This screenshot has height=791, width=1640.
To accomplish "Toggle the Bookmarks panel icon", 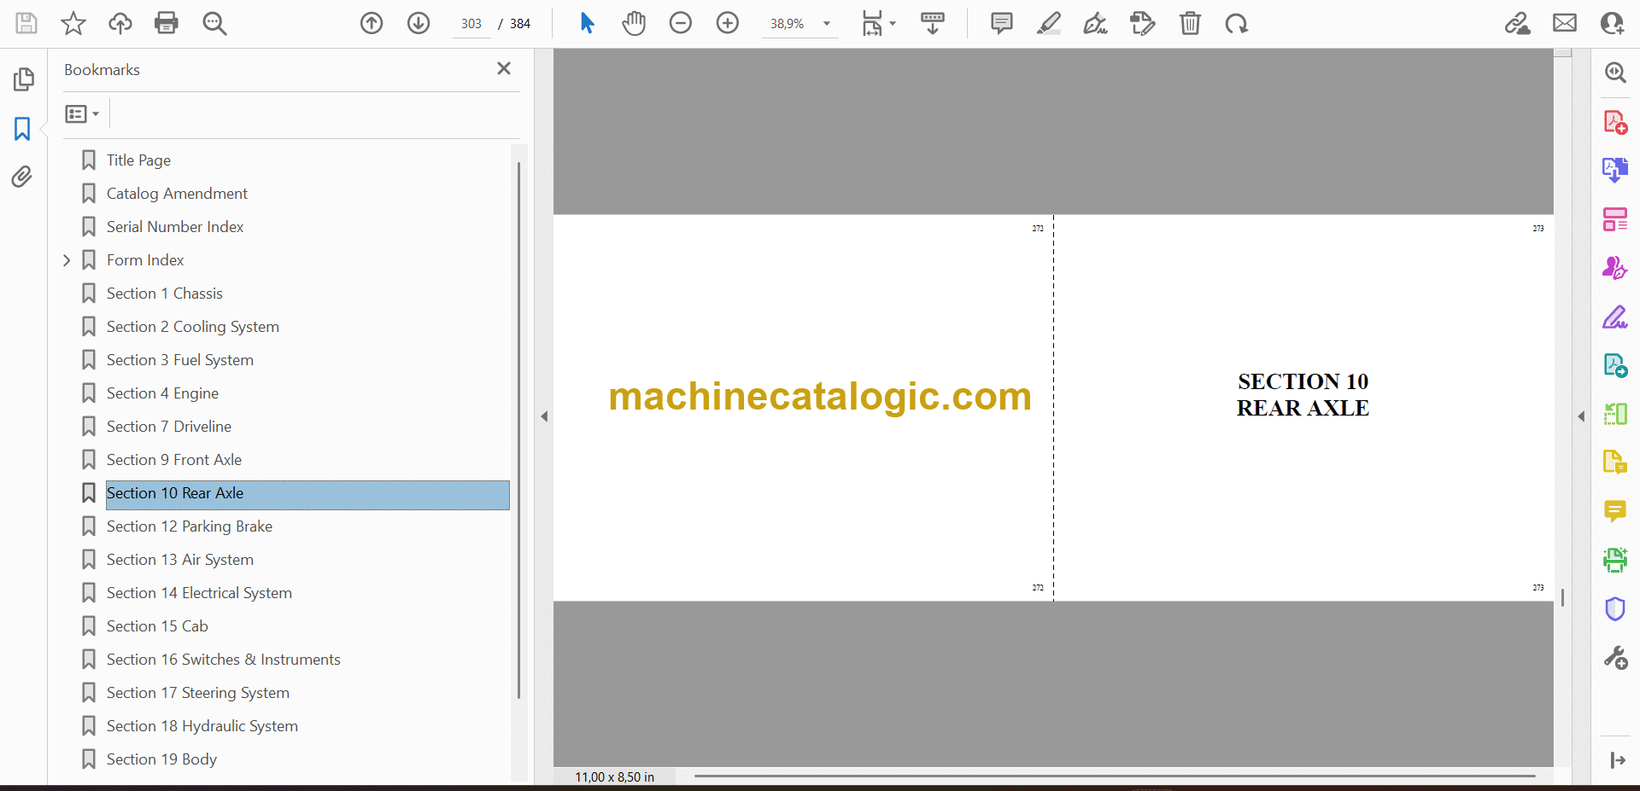I will tap(22, 129).
